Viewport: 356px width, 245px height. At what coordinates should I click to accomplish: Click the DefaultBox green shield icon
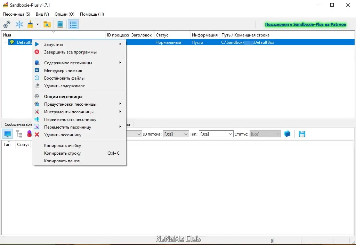pyautogui.click(x=12, y=42)
